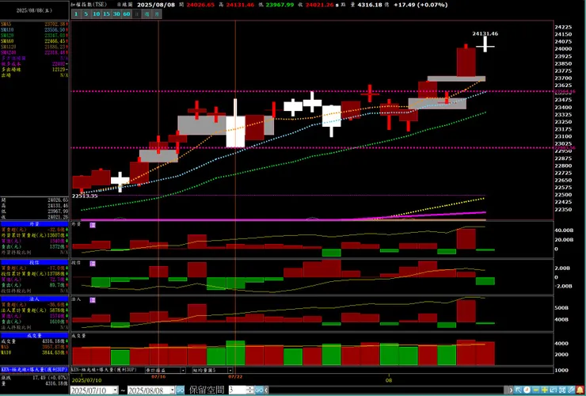Zoom out with the yellow minus icon
This screenshot has height=396, width=586.
pyautogui.click(x=535, y=390)
